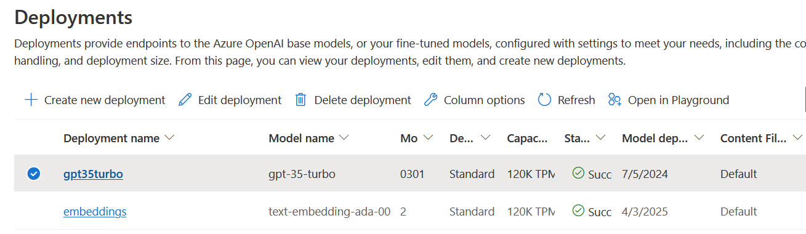Click the pencil icon for Edit deployment
Screen dimensions: 806x234
point(185,100)
